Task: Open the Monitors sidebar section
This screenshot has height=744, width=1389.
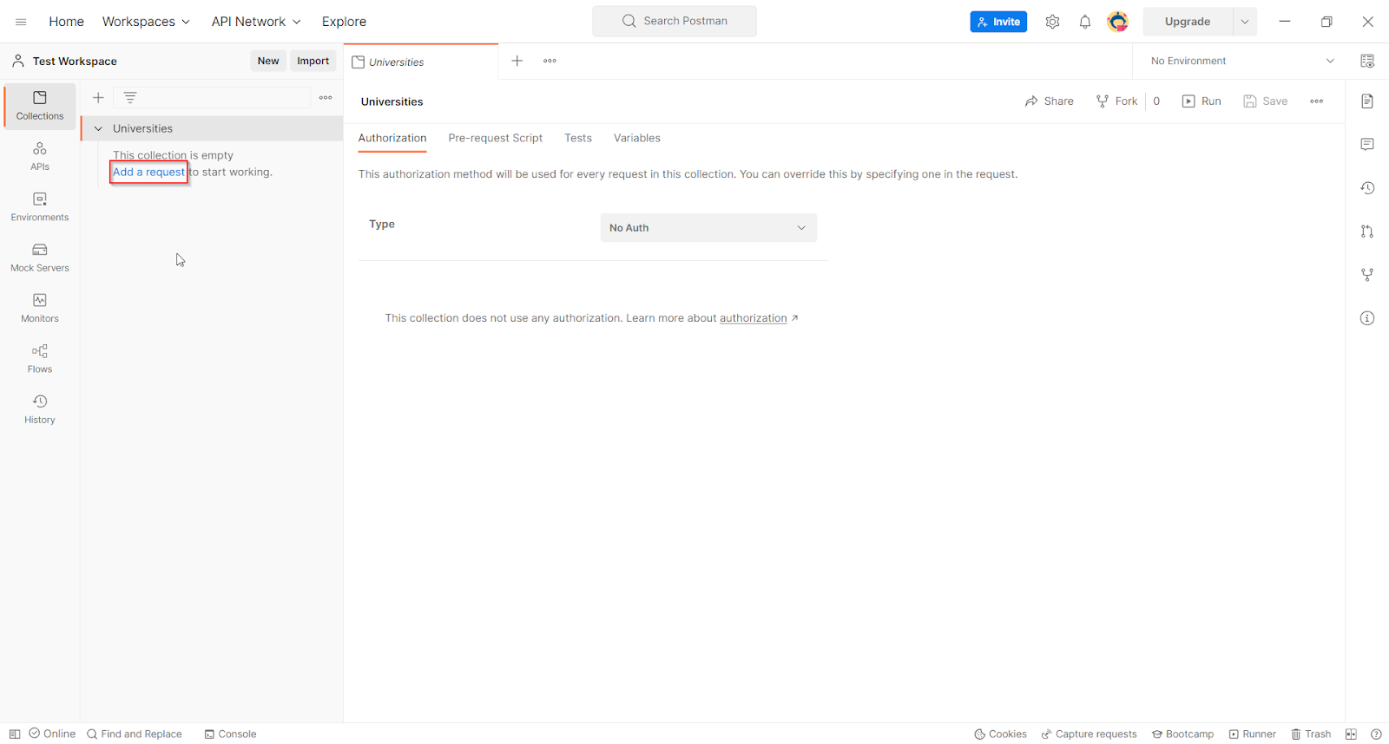Action: 40,308
